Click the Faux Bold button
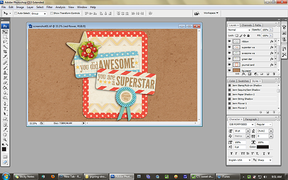This screenshot has width=288, height=180. (231, 154)
